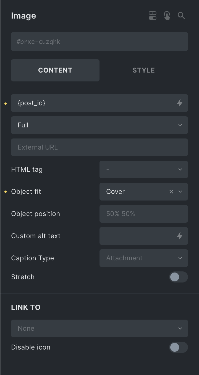Open the interactions pointer icon
Viewport: 199px width, 375px height.
point(167,16)
